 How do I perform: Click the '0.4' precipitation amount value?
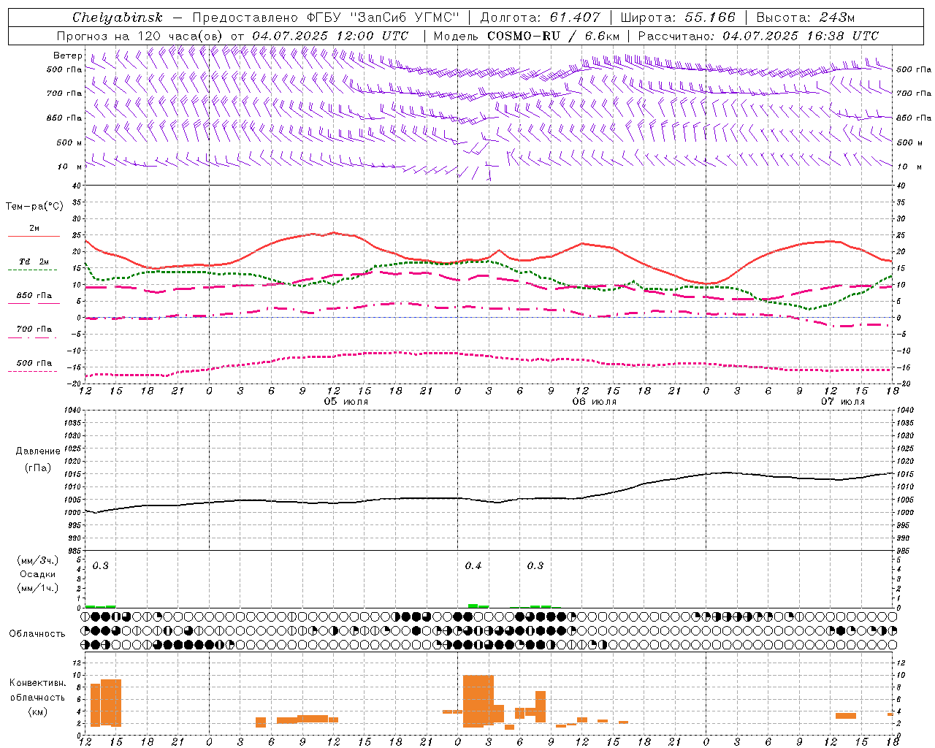[x=473, y=566]
